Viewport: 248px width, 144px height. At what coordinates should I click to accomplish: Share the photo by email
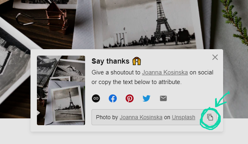point(163,98)
